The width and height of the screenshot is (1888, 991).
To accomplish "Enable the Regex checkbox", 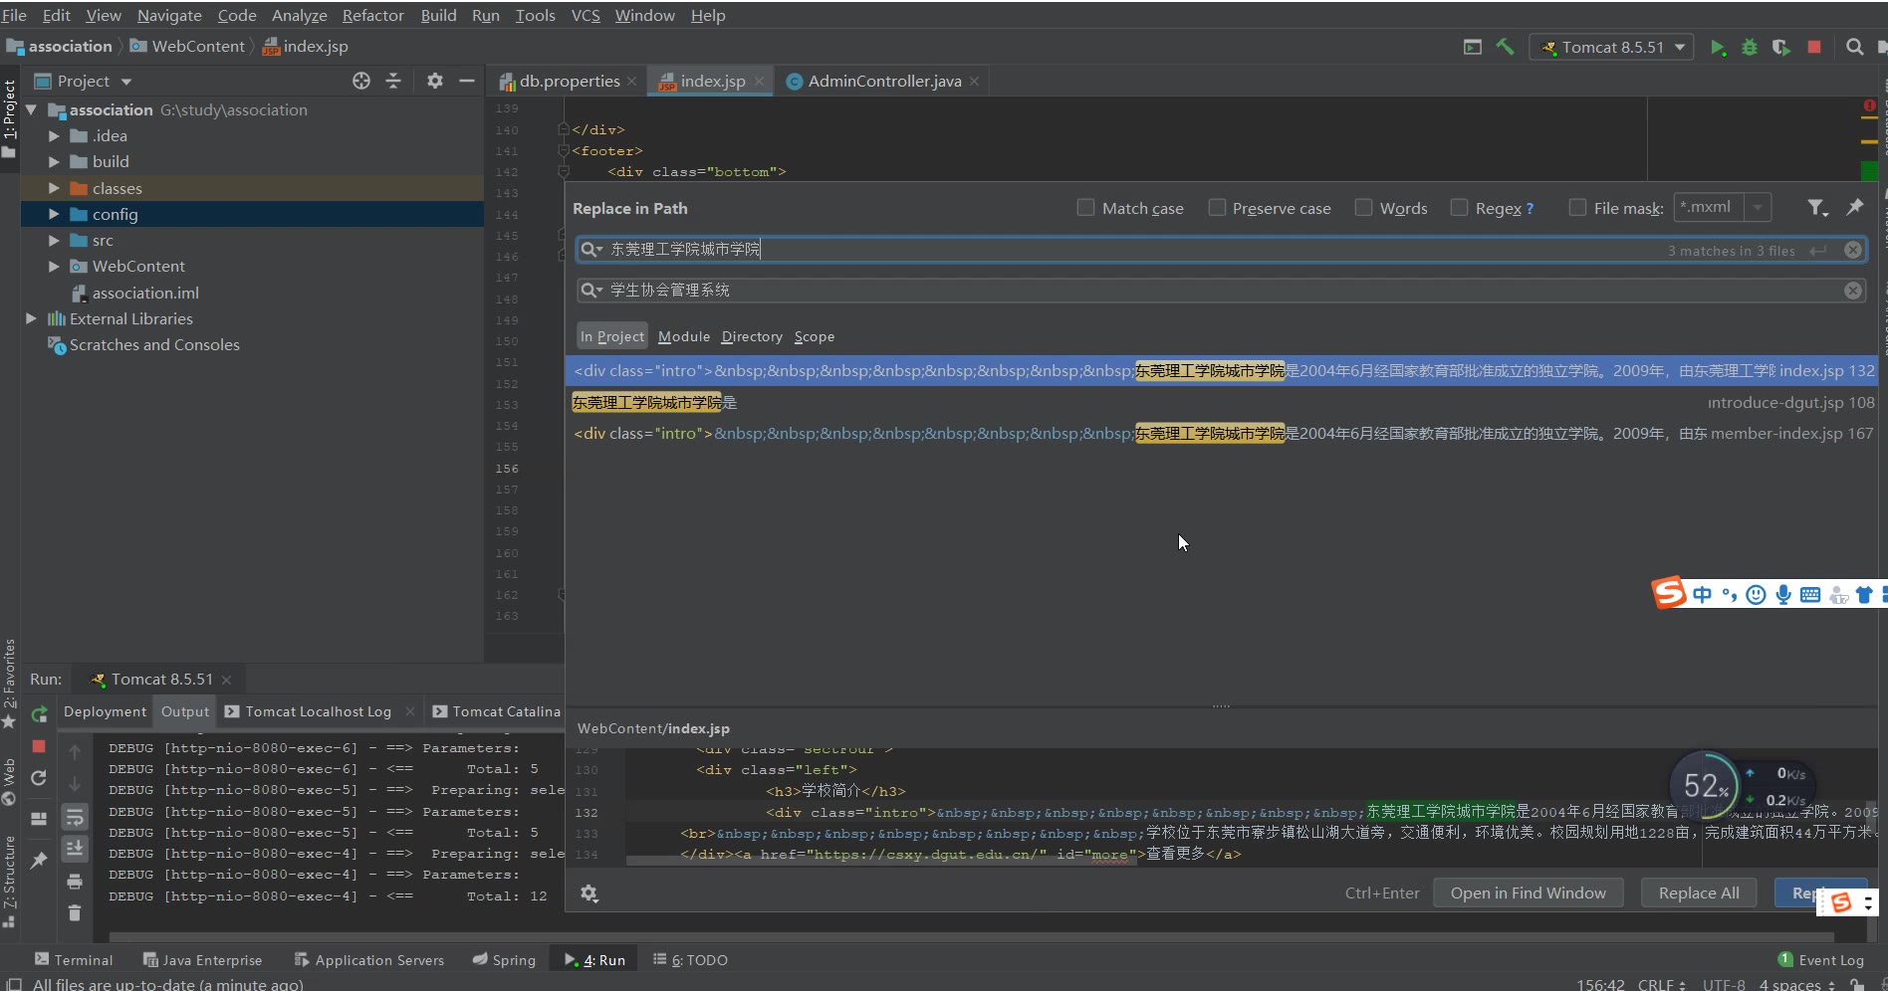I will pos(1459,208).
